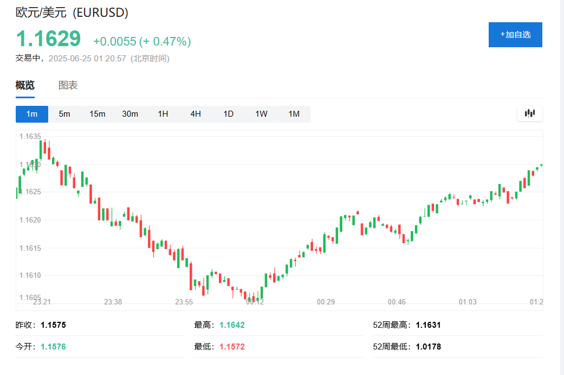Click the 最高 value 1.1642

232,325
